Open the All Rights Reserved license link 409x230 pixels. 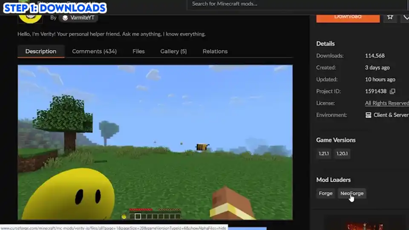[387, 103]
